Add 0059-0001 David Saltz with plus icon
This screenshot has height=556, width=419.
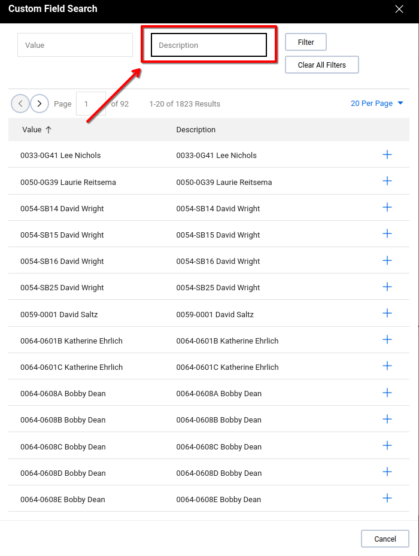pyautogui.click(x=387, y=313)
